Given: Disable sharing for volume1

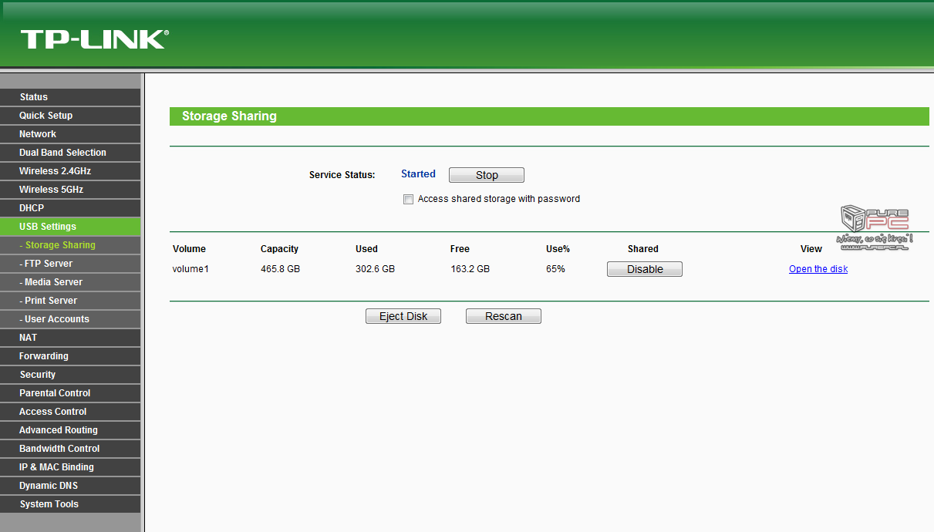Looking at the screenshot, I should click(644, 269).
